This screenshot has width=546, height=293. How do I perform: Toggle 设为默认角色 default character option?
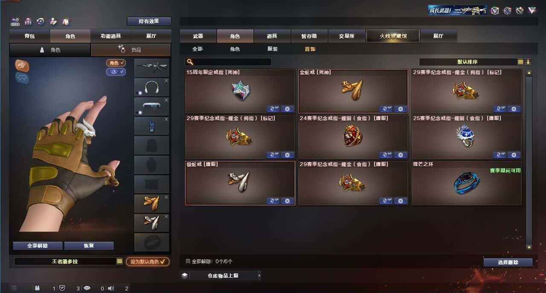tap(147, 261)
